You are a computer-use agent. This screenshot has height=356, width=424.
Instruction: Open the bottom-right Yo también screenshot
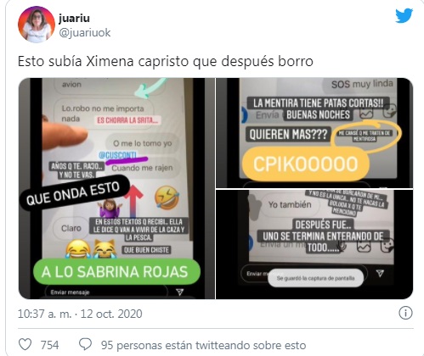(x=314, y=244)
